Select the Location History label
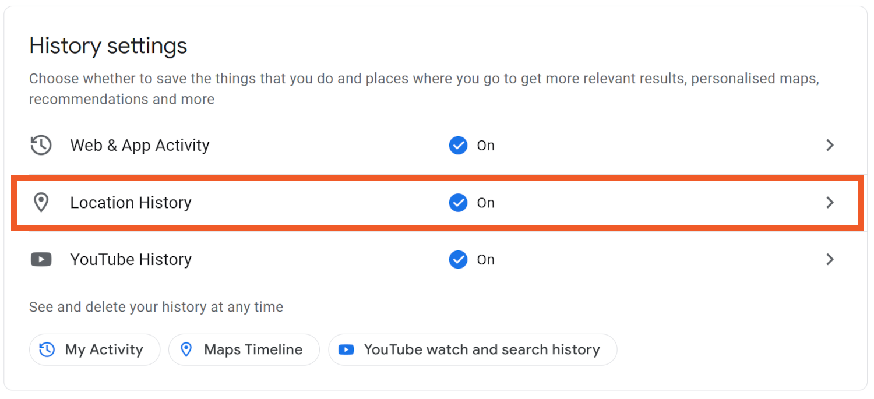This screenshot has height=399, width=874. (x=131, y=203)
